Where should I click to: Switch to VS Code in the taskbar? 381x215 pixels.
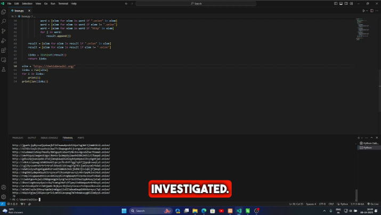[239, 211]
